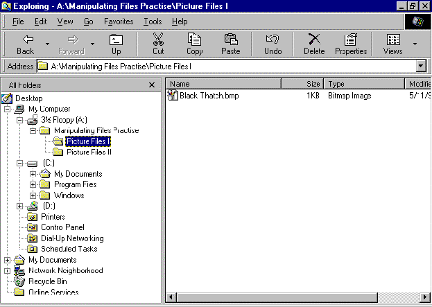Delete using the toolbar X icon
Viewport: 432px width, 307px height.
(314, 44)
